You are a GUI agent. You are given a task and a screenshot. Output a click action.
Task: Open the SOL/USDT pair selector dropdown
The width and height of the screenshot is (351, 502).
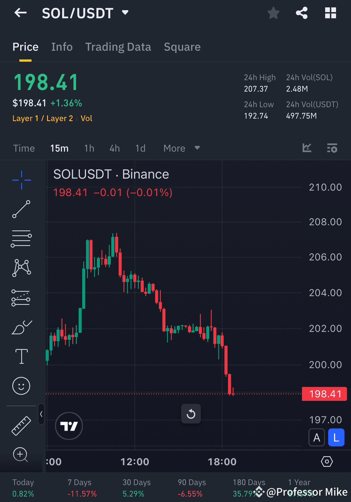[125, 13]
